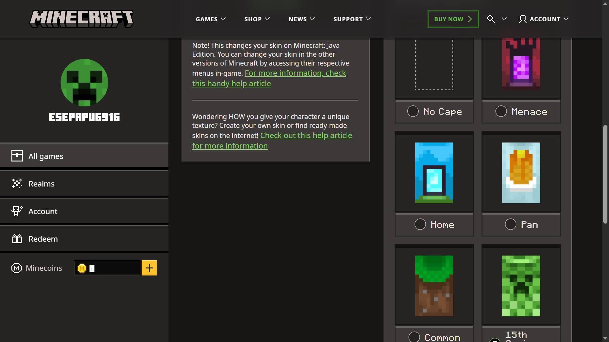Click the account person icon in header
609x342 pixels.
(522, 19)
